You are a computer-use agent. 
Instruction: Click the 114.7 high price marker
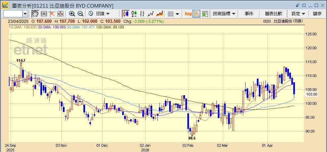(21, 60)
